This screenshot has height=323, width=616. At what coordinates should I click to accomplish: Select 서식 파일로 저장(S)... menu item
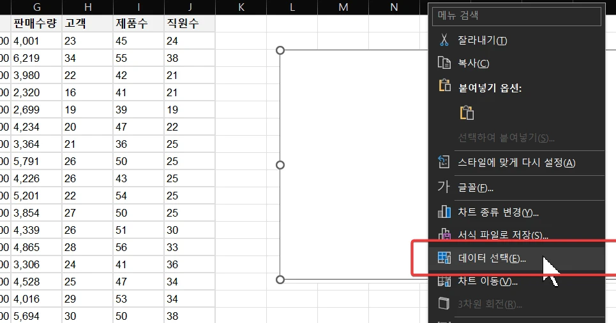click(x=503, y=235)
